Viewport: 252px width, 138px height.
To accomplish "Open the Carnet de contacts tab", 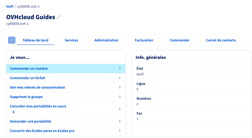I will (221, 40).
